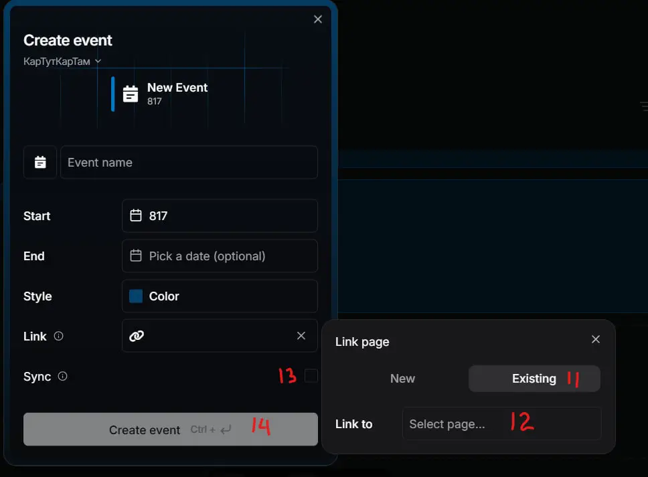Open the Start date field showing 817
This screenshot has width=648, height=477.
tap(220, 216)
